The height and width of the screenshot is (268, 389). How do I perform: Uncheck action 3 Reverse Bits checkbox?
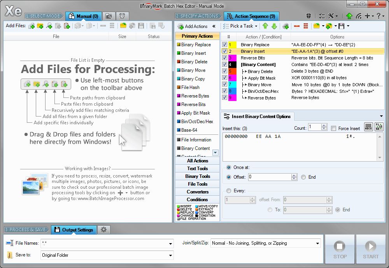pos(224,58)
